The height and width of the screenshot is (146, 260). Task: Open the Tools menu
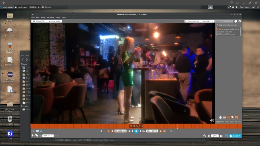click(x=58, y=17)
